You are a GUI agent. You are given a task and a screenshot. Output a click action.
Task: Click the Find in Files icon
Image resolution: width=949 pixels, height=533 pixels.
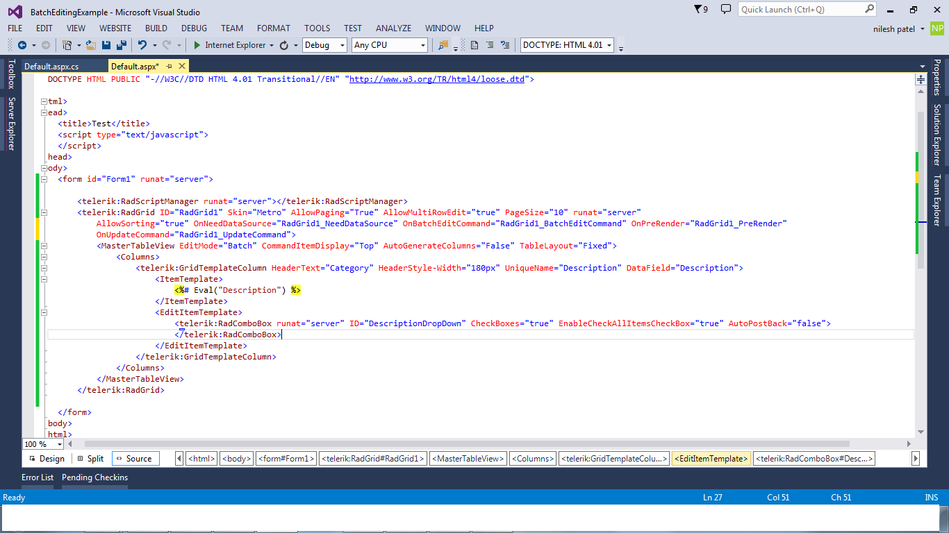(x=444, y=45)
